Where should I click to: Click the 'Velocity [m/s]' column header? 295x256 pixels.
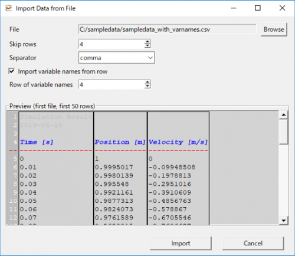tap(178, 142)
